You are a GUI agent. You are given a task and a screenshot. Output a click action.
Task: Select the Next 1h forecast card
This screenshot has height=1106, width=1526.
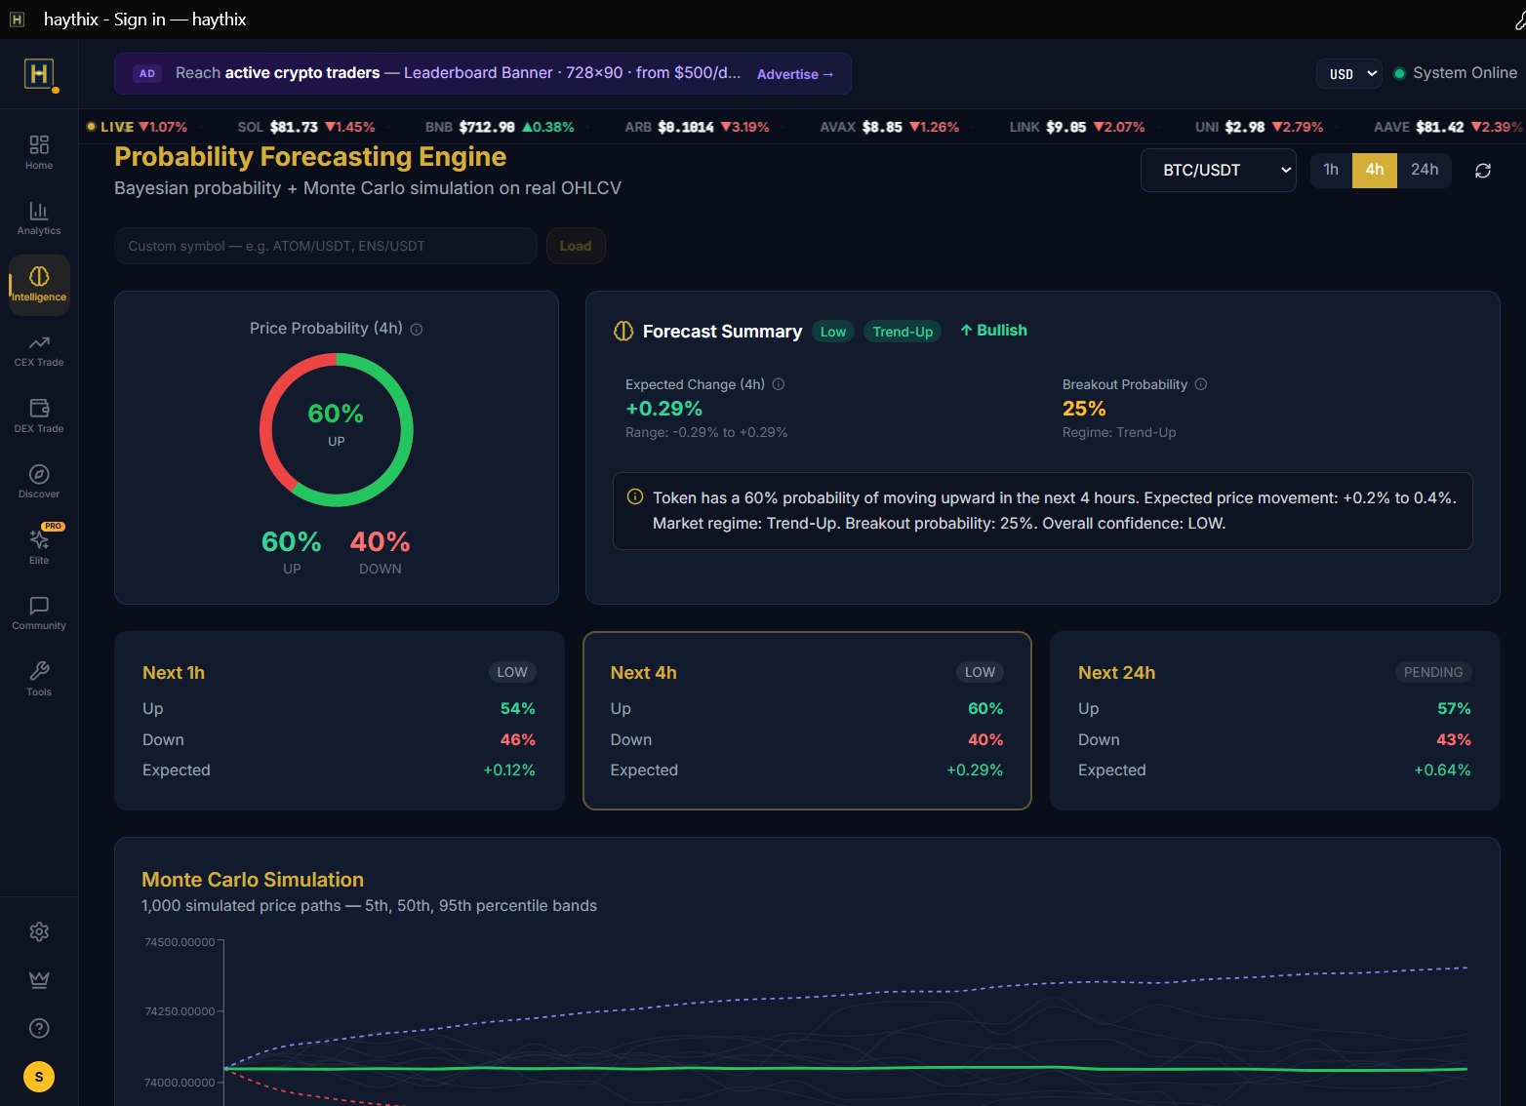point(340,721)
